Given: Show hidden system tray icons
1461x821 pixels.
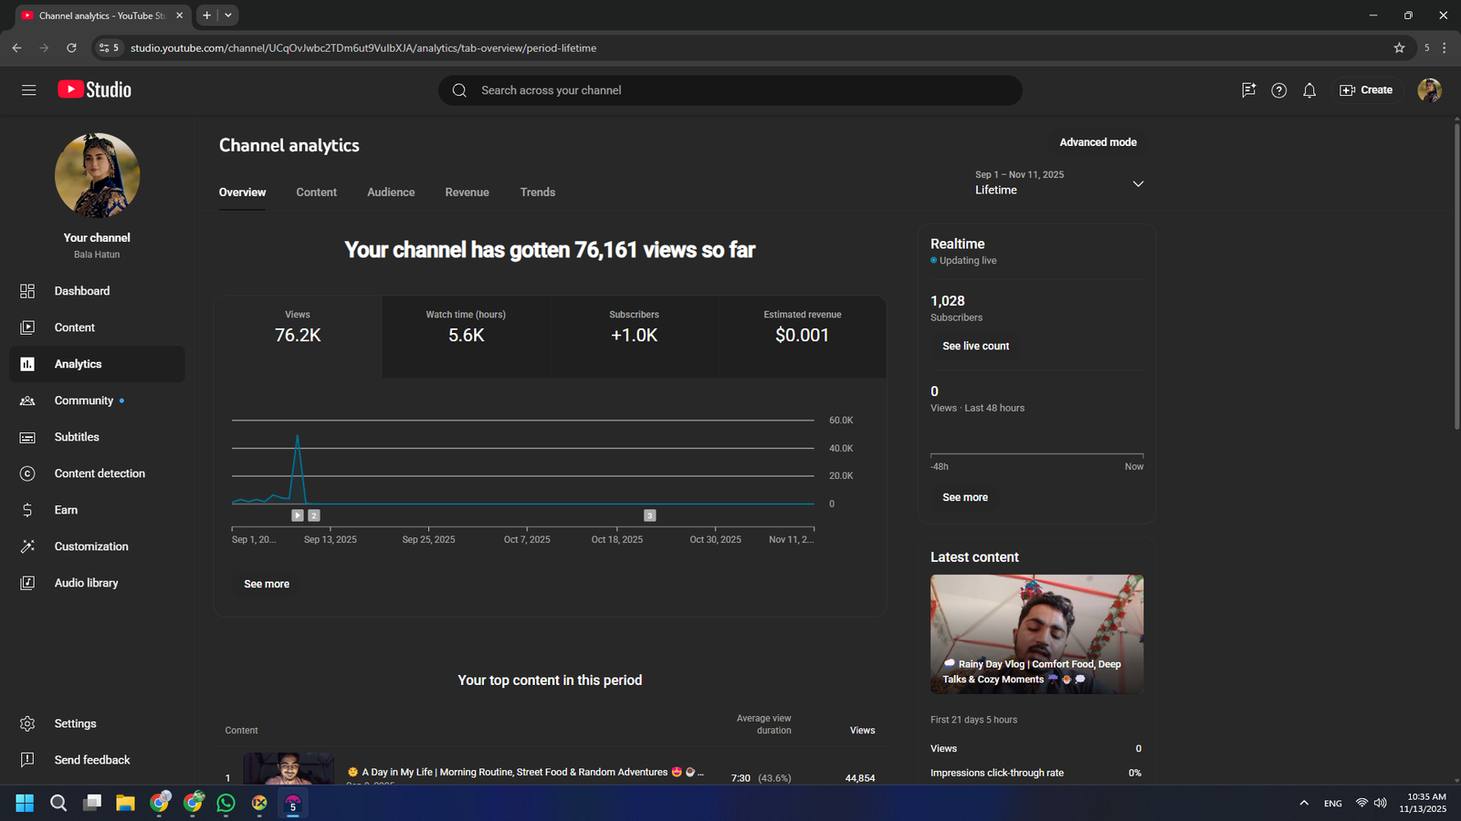Looking at the screenshot, I should 1304,803.
